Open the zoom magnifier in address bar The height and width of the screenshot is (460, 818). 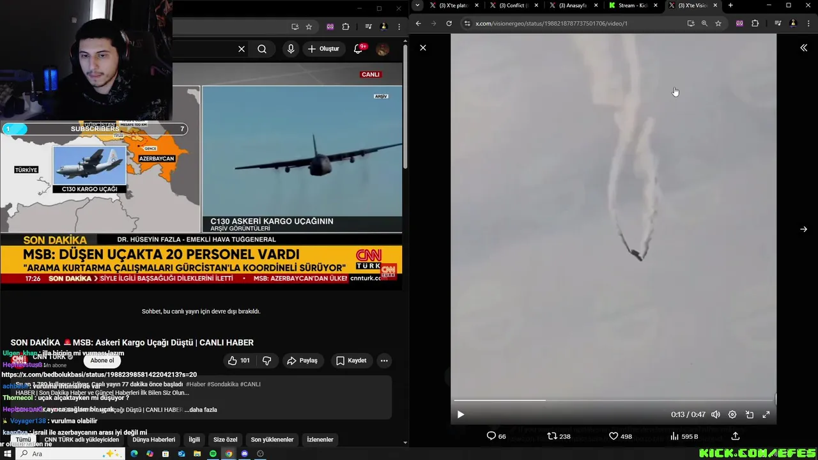tap(704, 24)
